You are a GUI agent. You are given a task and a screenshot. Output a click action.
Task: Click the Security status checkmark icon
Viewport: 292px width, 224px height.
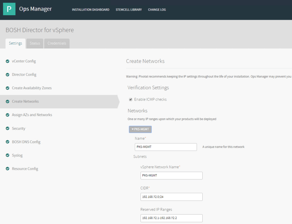(x=7, y=129)
